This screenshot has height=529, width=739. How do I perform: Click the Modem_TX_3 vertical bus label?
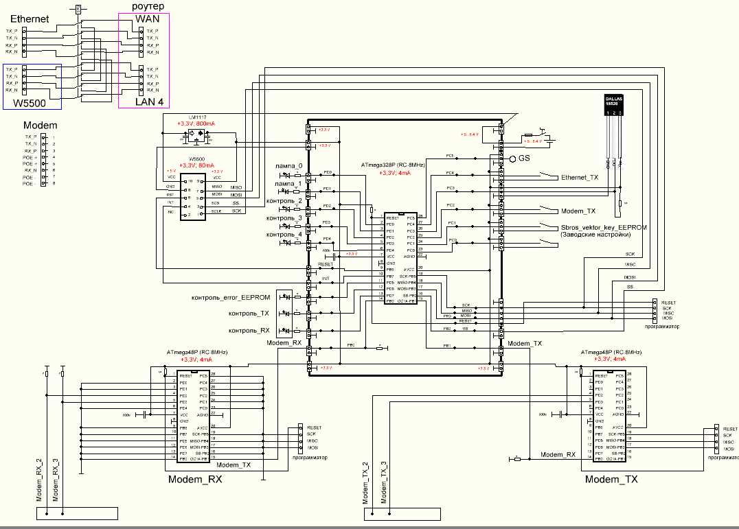tap(384, 480)
